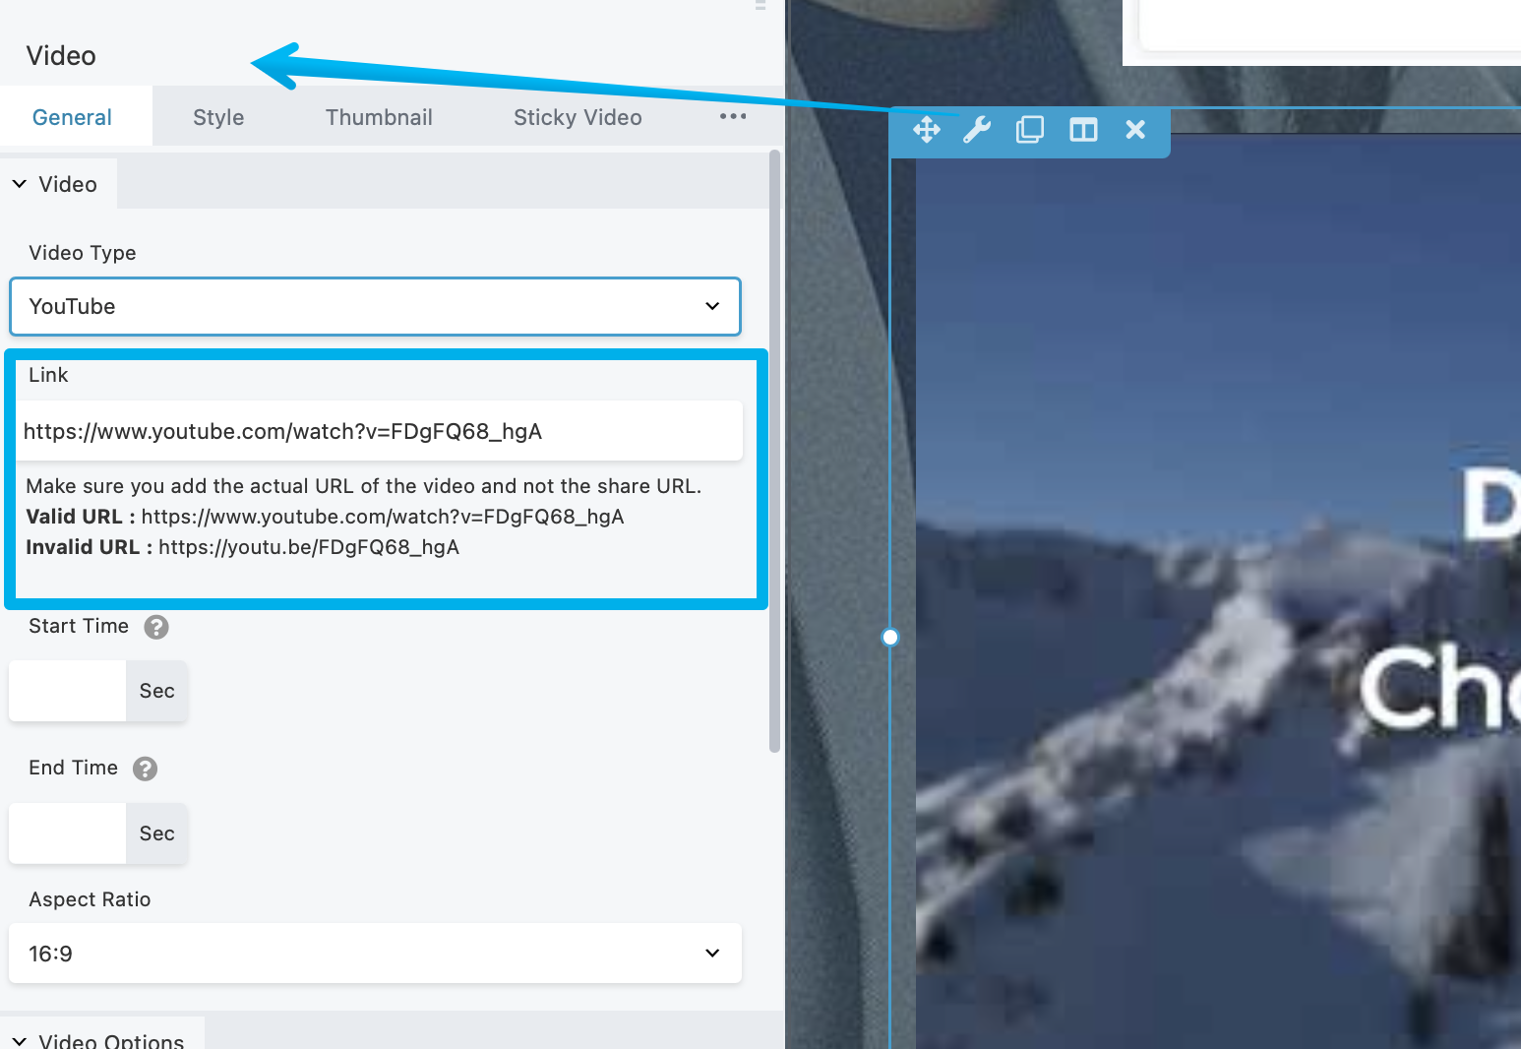The width and height of the screenshot is (1521, 1049).
Task: Select the Sticky Video tab
Action: click(x=578, y=116)
